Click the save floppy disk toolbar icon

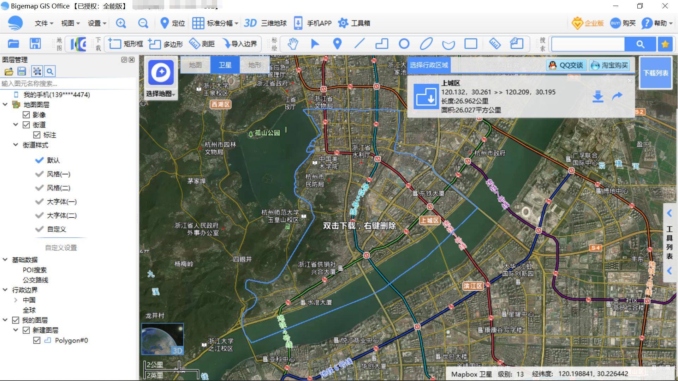coord(35,44)
